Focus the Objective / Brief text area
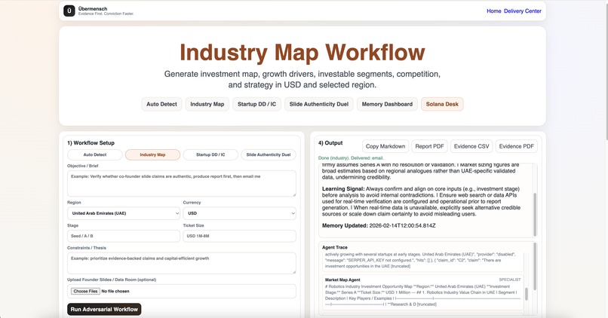The width and height of the screenshot is (608, 318). (182, 184)
